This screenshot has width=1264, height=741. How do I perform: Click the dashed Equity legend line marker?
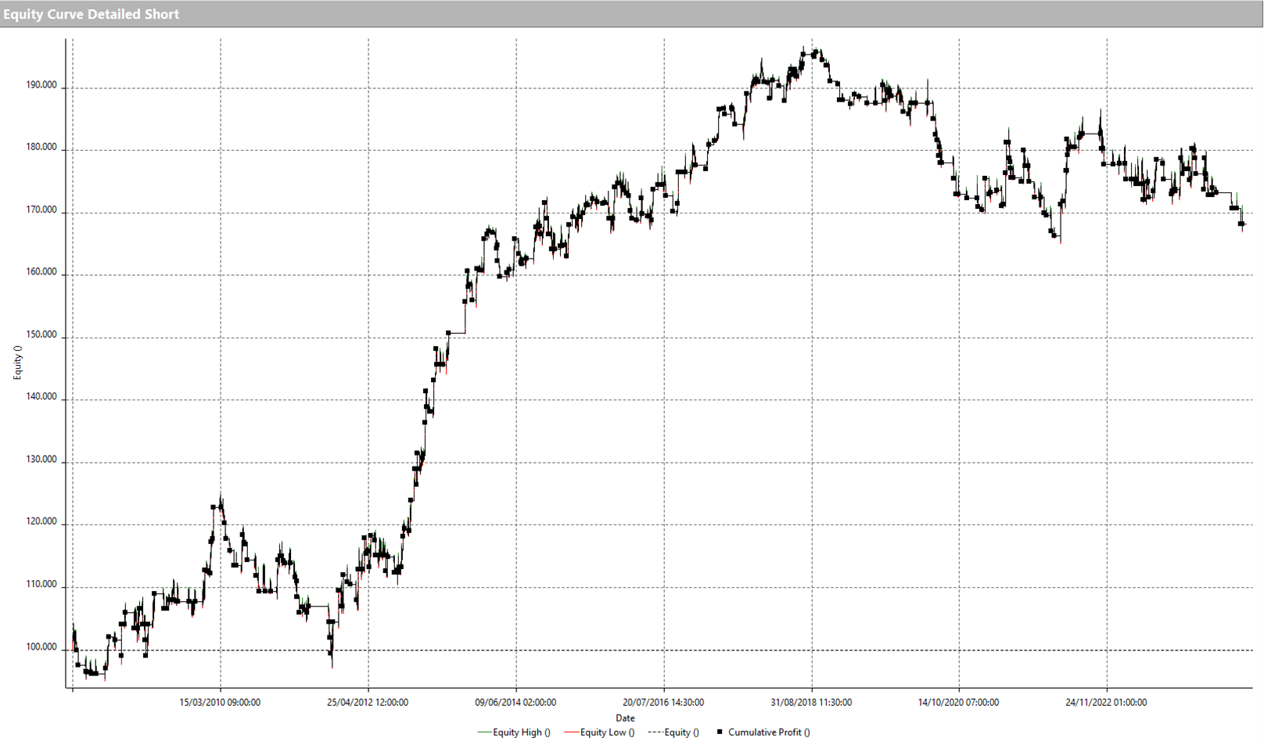pyautogui.click(x=655, y=732)
